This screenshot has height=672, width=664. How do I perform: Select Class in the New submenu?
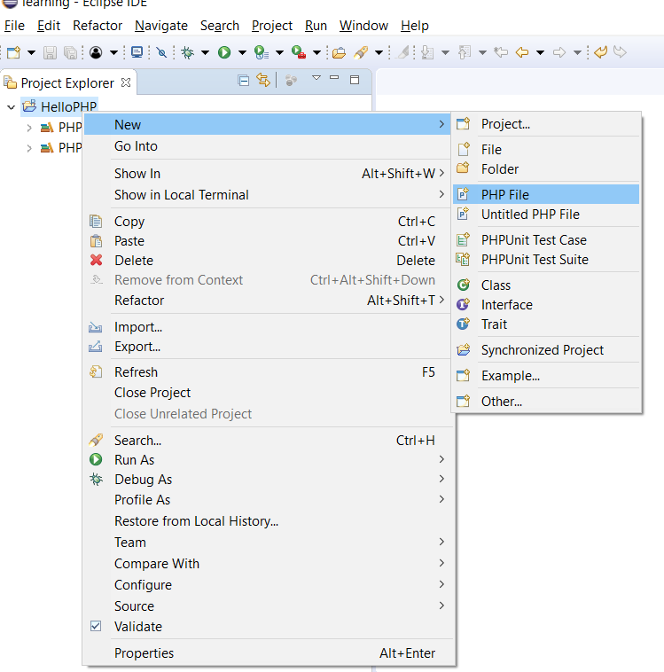[x=546, y=285]
